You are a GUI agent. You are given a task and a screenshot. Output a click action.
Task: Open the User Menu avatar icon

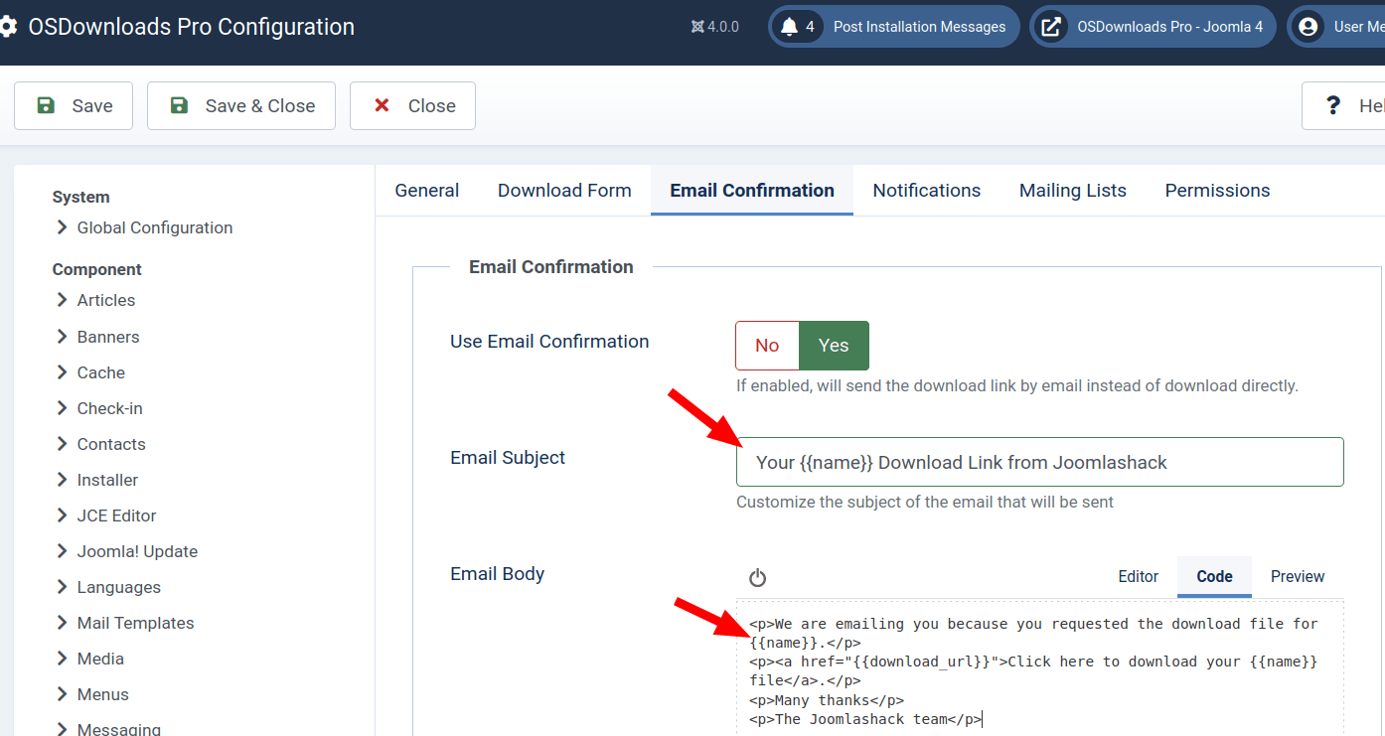1308,27
